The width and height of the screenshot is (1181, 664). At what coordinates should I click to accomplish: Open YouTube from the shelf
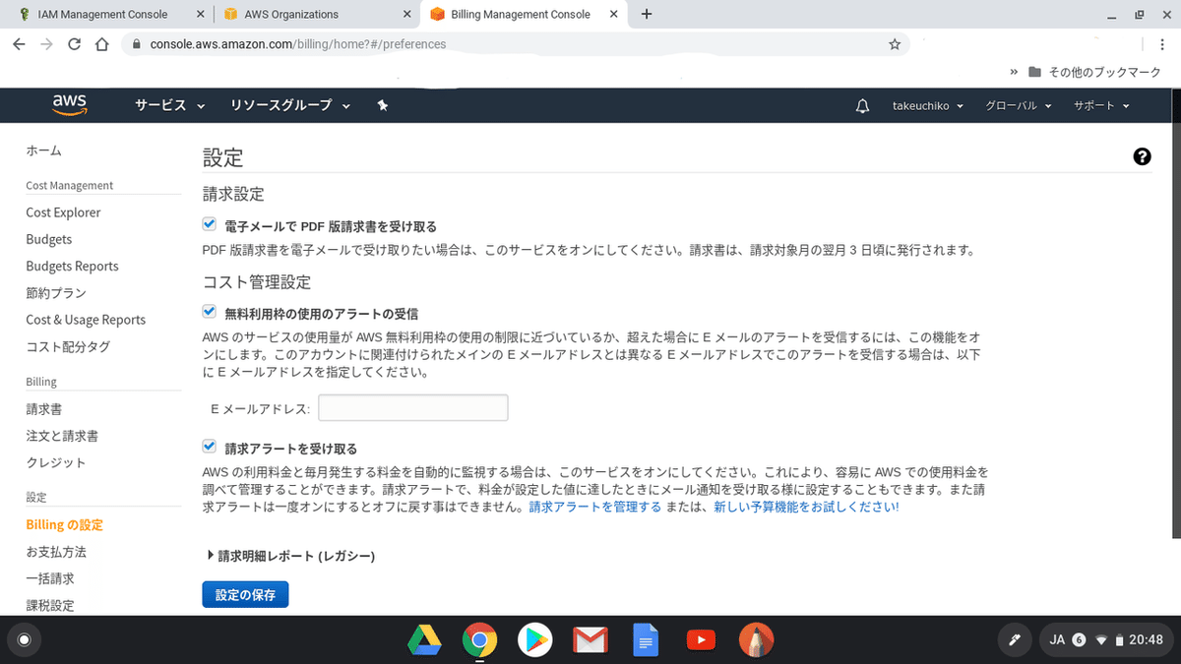tap(701, 639)
